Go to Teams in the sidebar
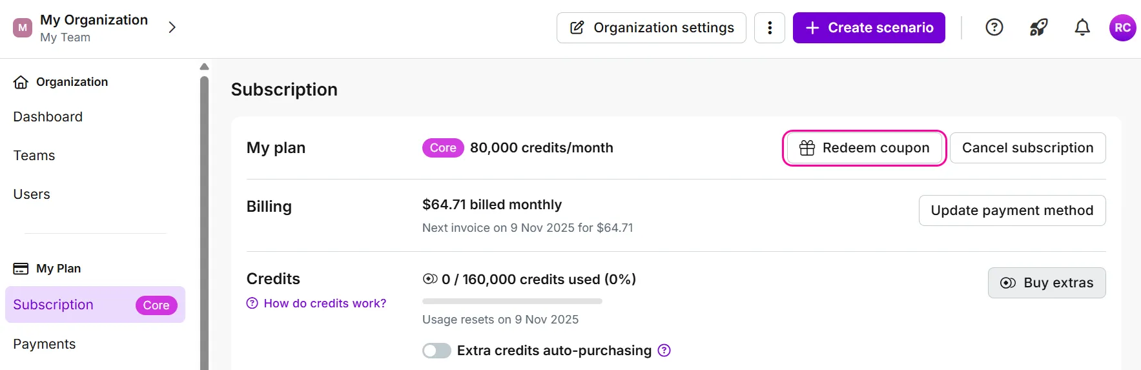Viewport: 1141px width, 370px height. pos(34,156)
